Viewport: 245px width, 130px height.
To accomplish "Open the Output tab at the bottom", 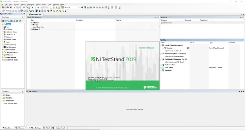I will [x=47, y=128].
